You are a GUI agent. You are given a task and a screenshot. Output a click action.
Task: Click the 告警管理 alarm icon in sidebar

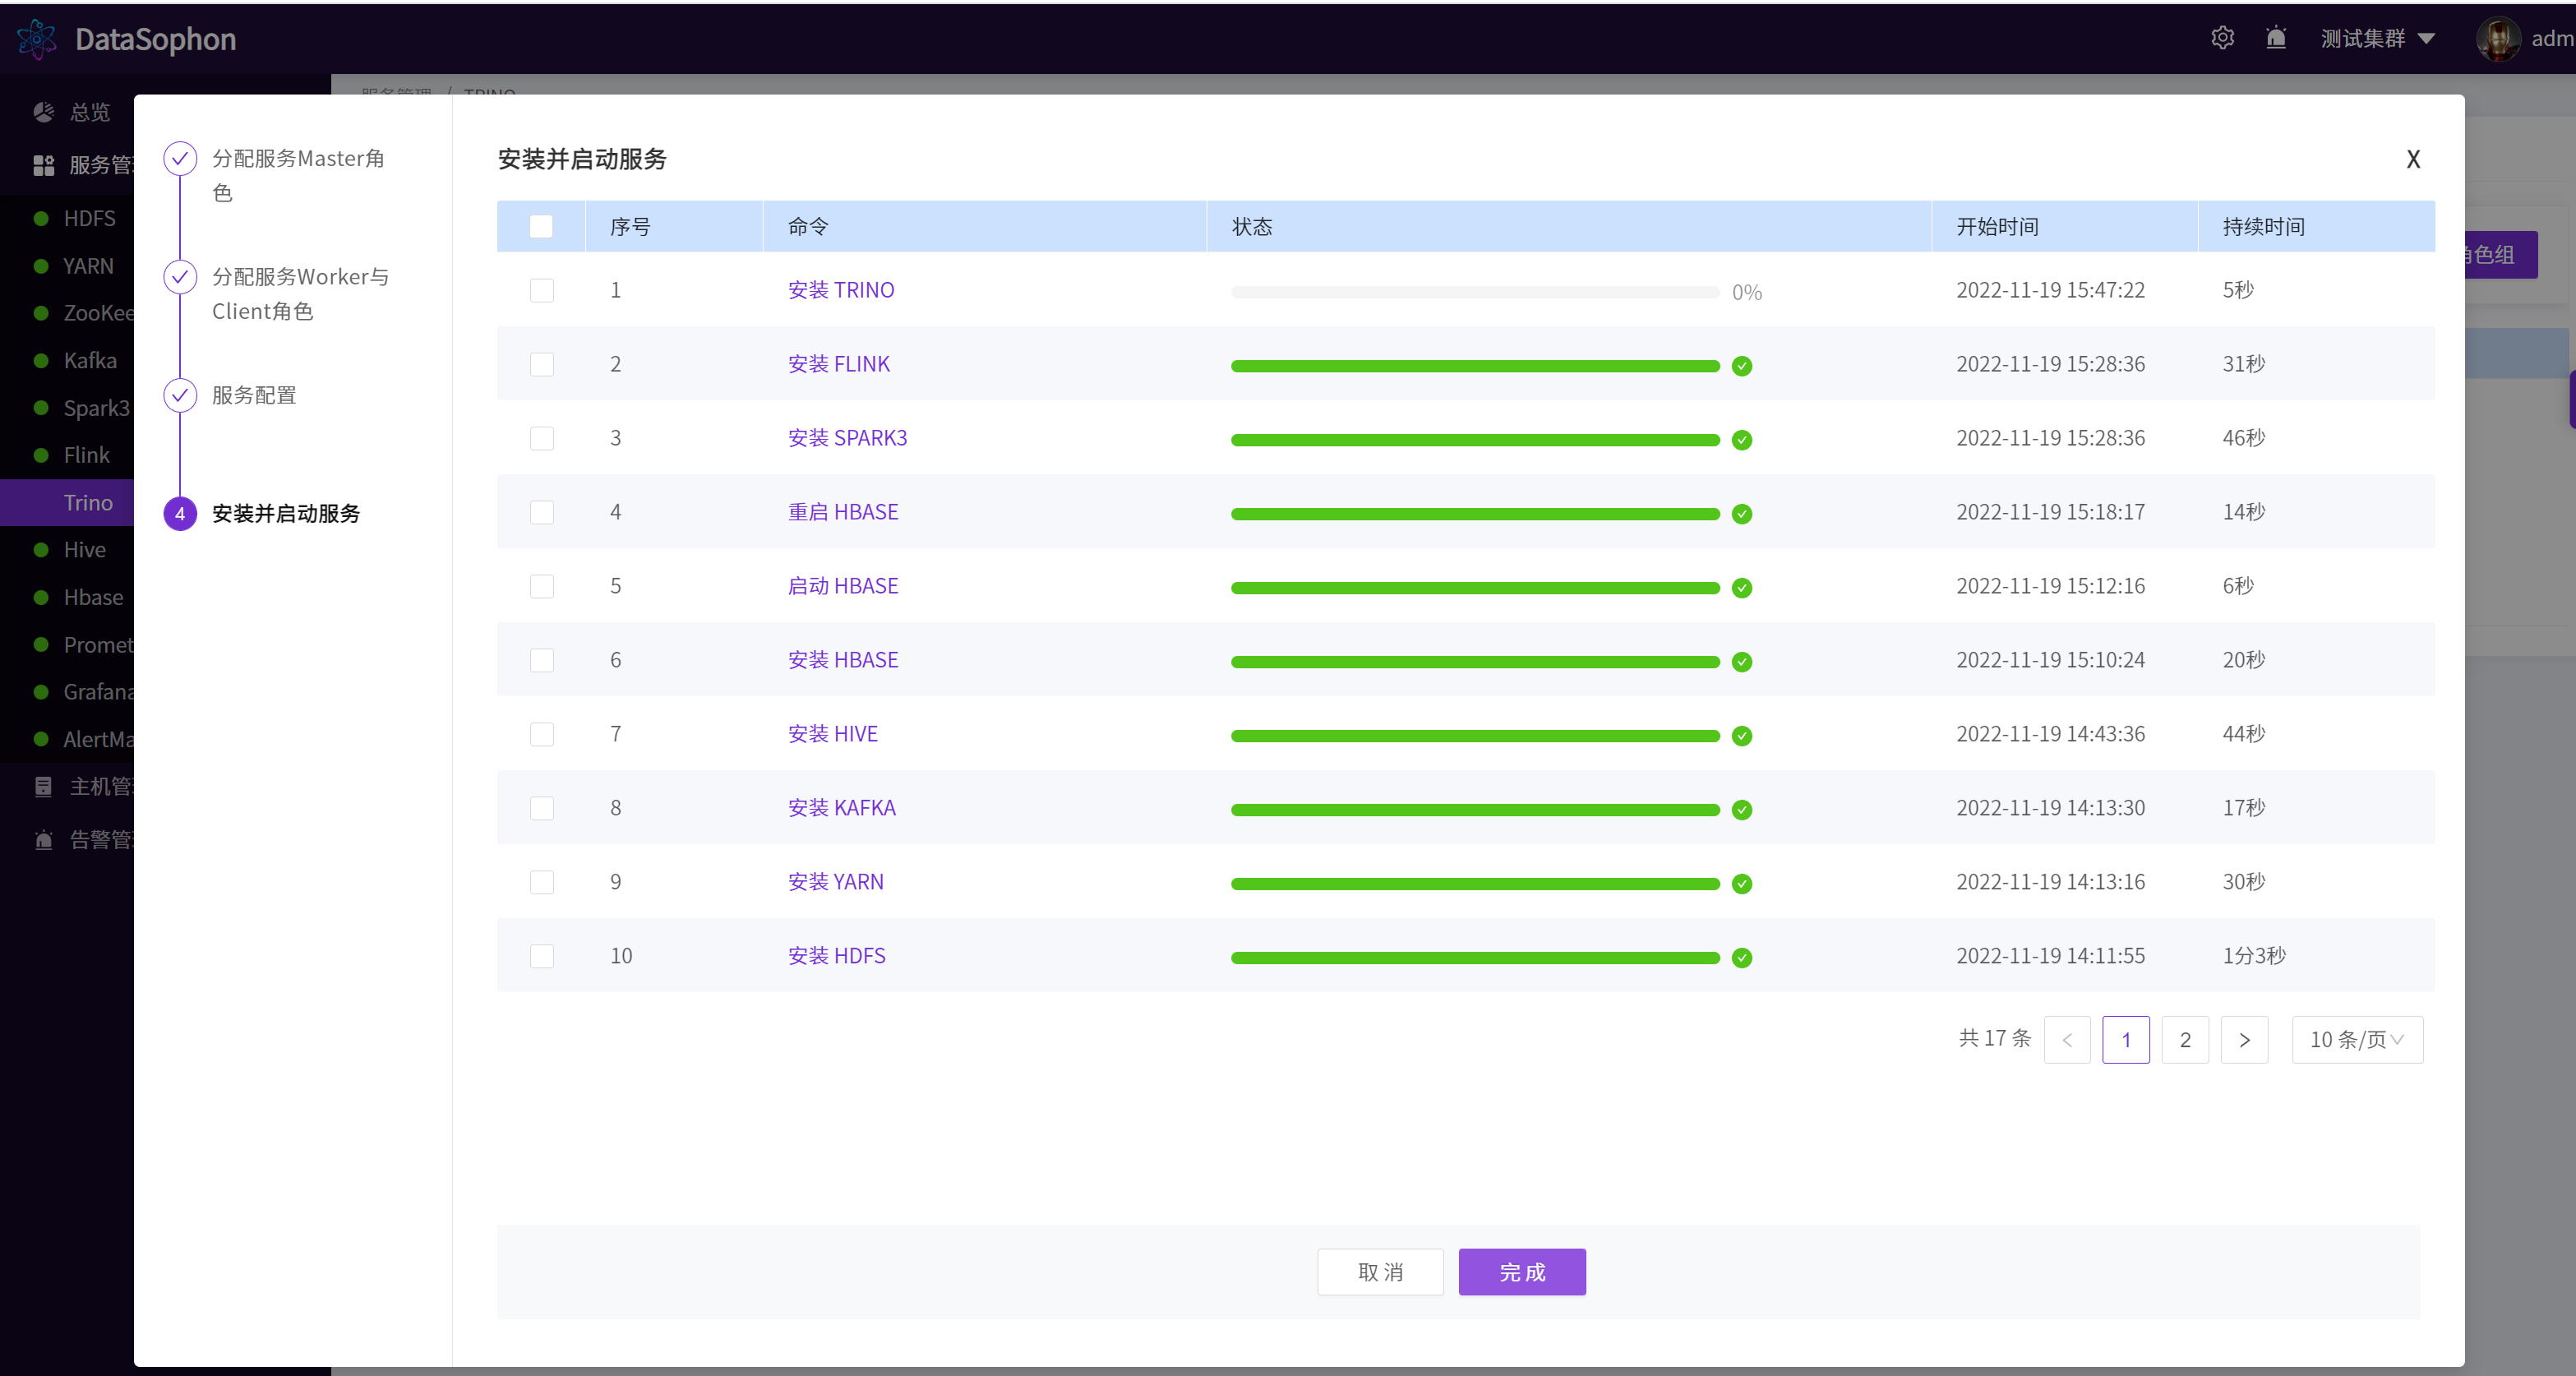pyautogui.click(x=44, y=840)
